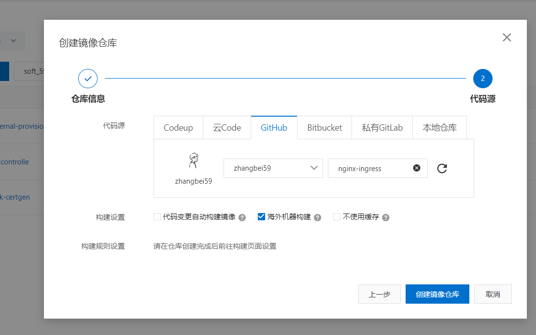536x335 pixels.
Task: Clear the nginx-ingress repository field
Action: (417, 168)
